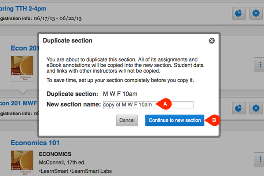Screen dimensions: 264x176
Task: Click the red A callout marker
Action: coord(165,104)
